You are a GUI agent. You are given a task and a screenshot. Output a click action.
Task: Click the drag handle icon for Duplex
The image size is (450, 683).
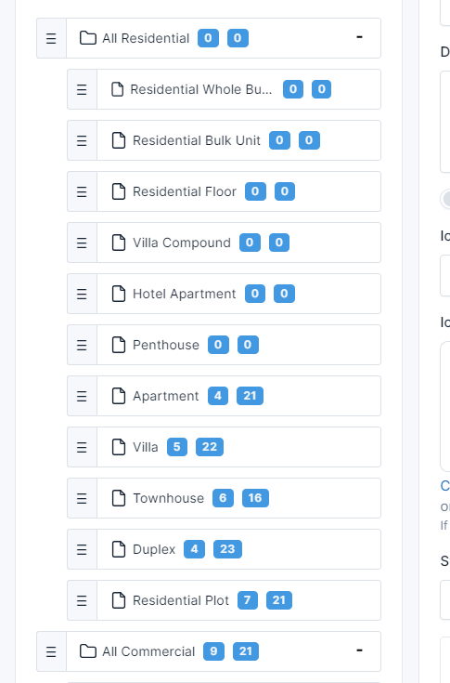pos(82,549)
